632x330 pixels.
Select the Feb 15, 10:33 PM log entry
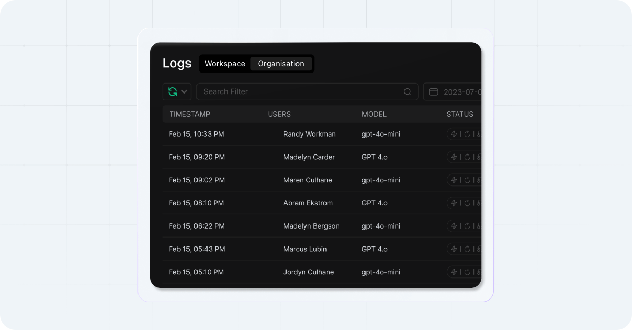point(196,133)
